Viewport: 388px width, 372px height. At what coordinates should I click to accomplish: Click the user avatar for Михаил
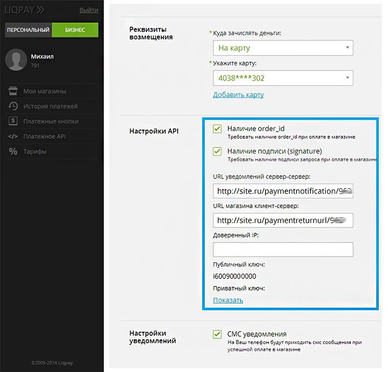pyautogui.click(x=16, y=60)
